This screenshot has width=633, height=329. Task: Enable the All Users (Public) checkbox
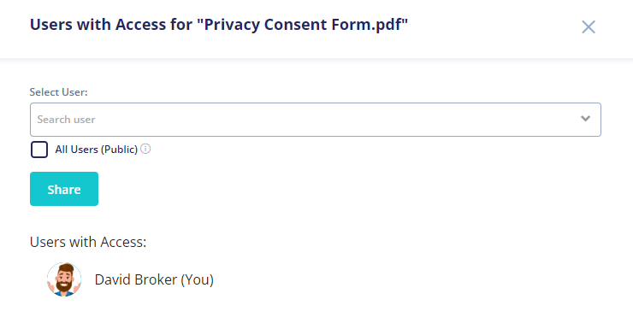tap(39, 150)
